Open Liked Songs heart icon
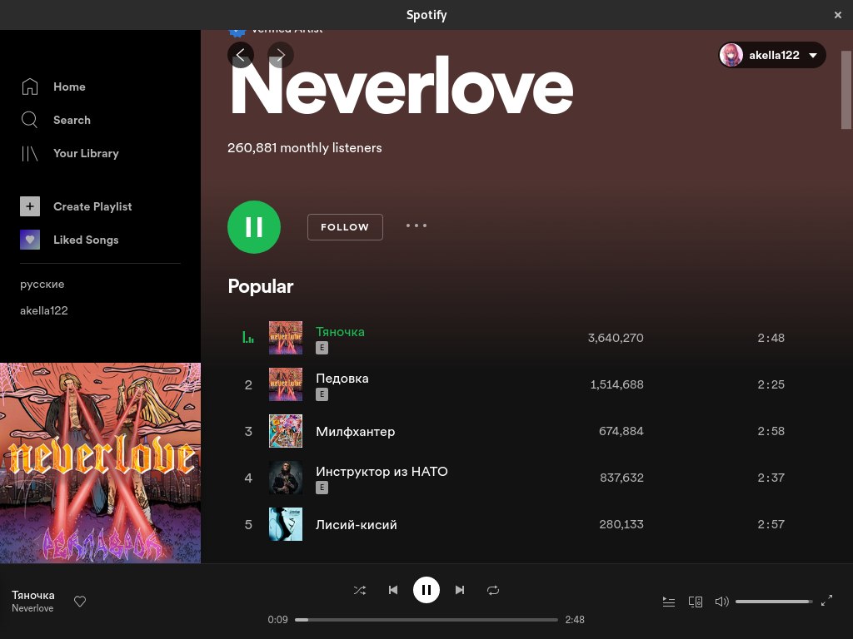This screenshot has height=639, width=853. tap(30, 240)
